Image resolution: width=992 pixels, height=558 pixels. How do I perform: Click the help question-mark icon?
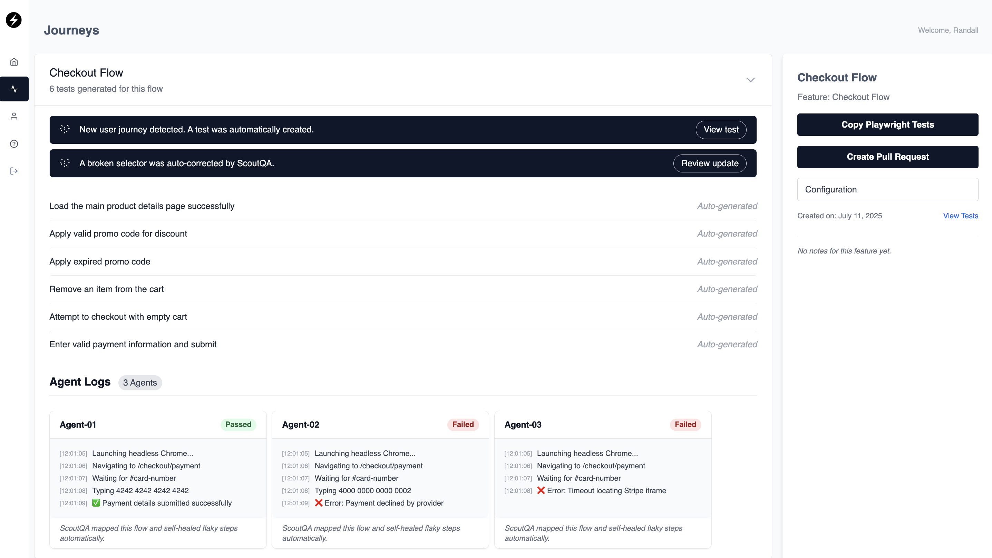point(14,143)
